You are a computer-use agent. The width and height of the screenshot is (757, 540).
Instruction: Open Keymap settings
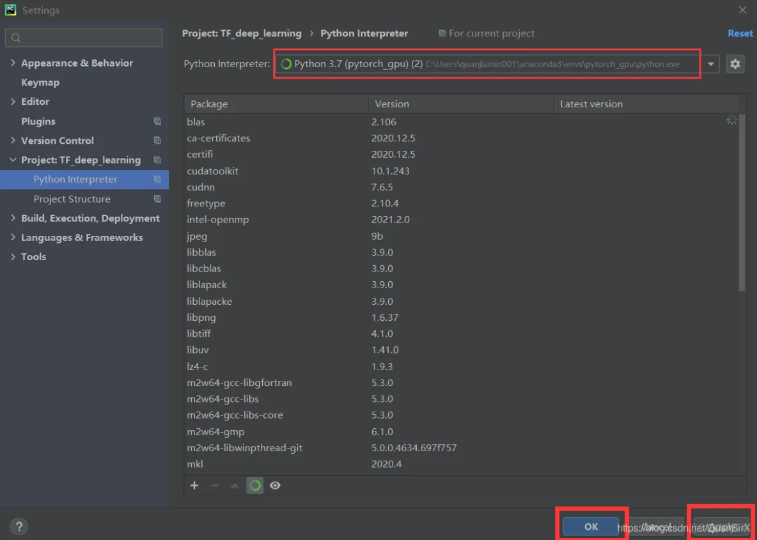pos(40,82)
